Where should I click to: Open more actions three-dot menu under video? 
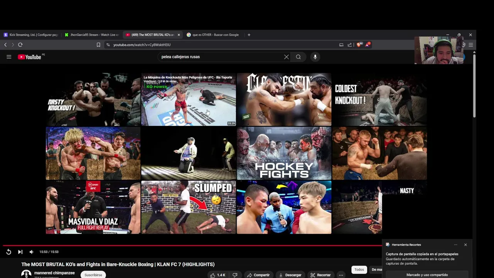click(x=341, y=275)
